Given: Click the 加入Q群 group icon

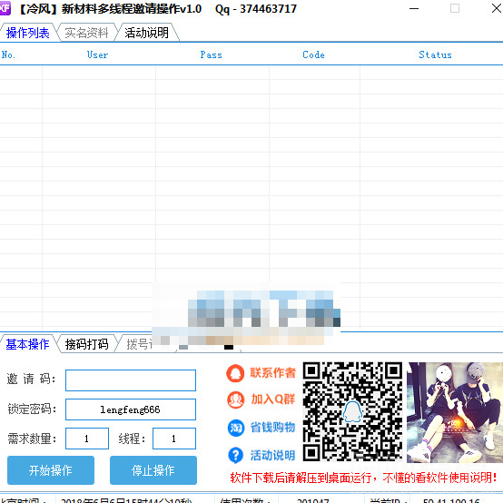Looking at the screenshot, I should point(235,399).
